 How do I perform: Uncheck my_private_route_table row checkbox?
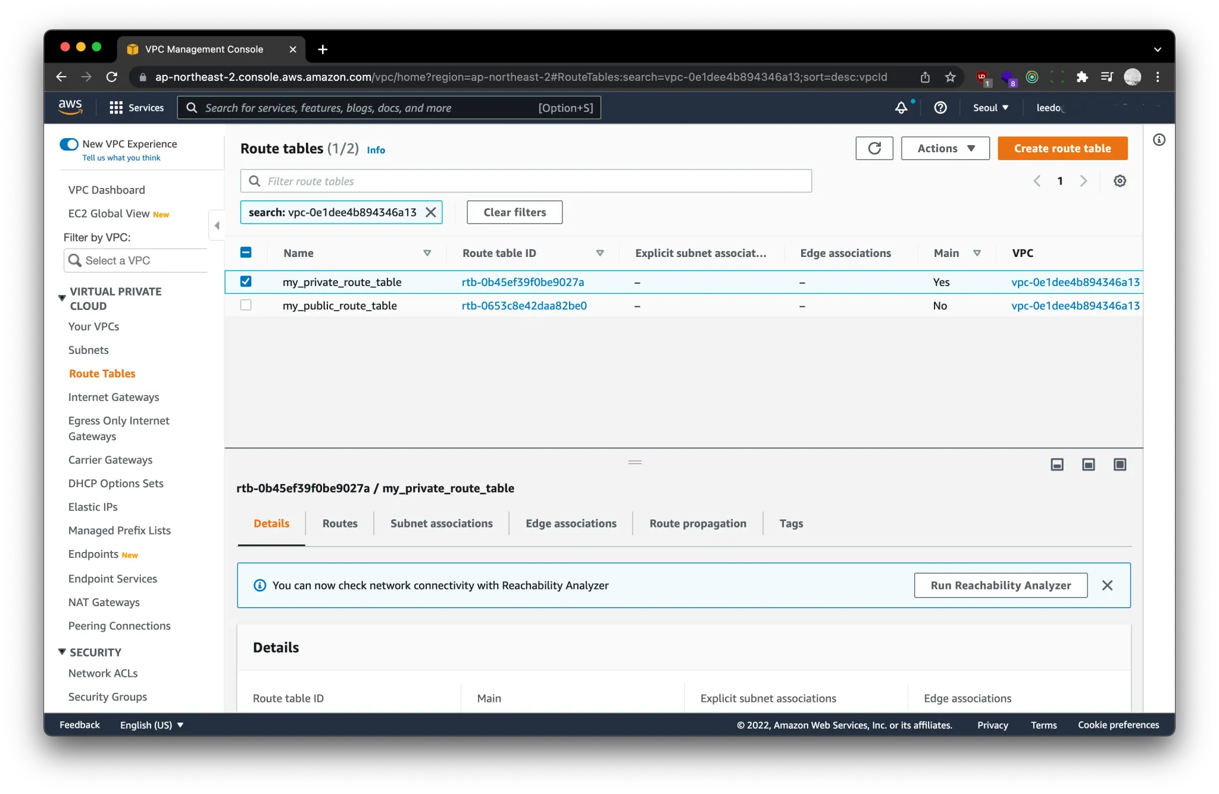click(x=246, y=281)
